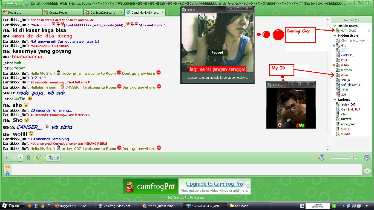The image size is (374, 210).
Task: Open Kerispatih folder taskbar item
Action: point(249,206)
